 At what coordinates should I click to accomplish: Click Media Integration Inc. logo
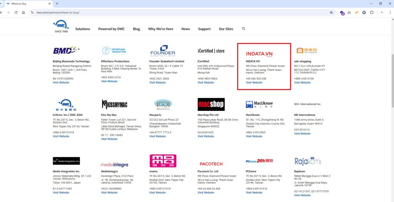click(x=66, y=161)
